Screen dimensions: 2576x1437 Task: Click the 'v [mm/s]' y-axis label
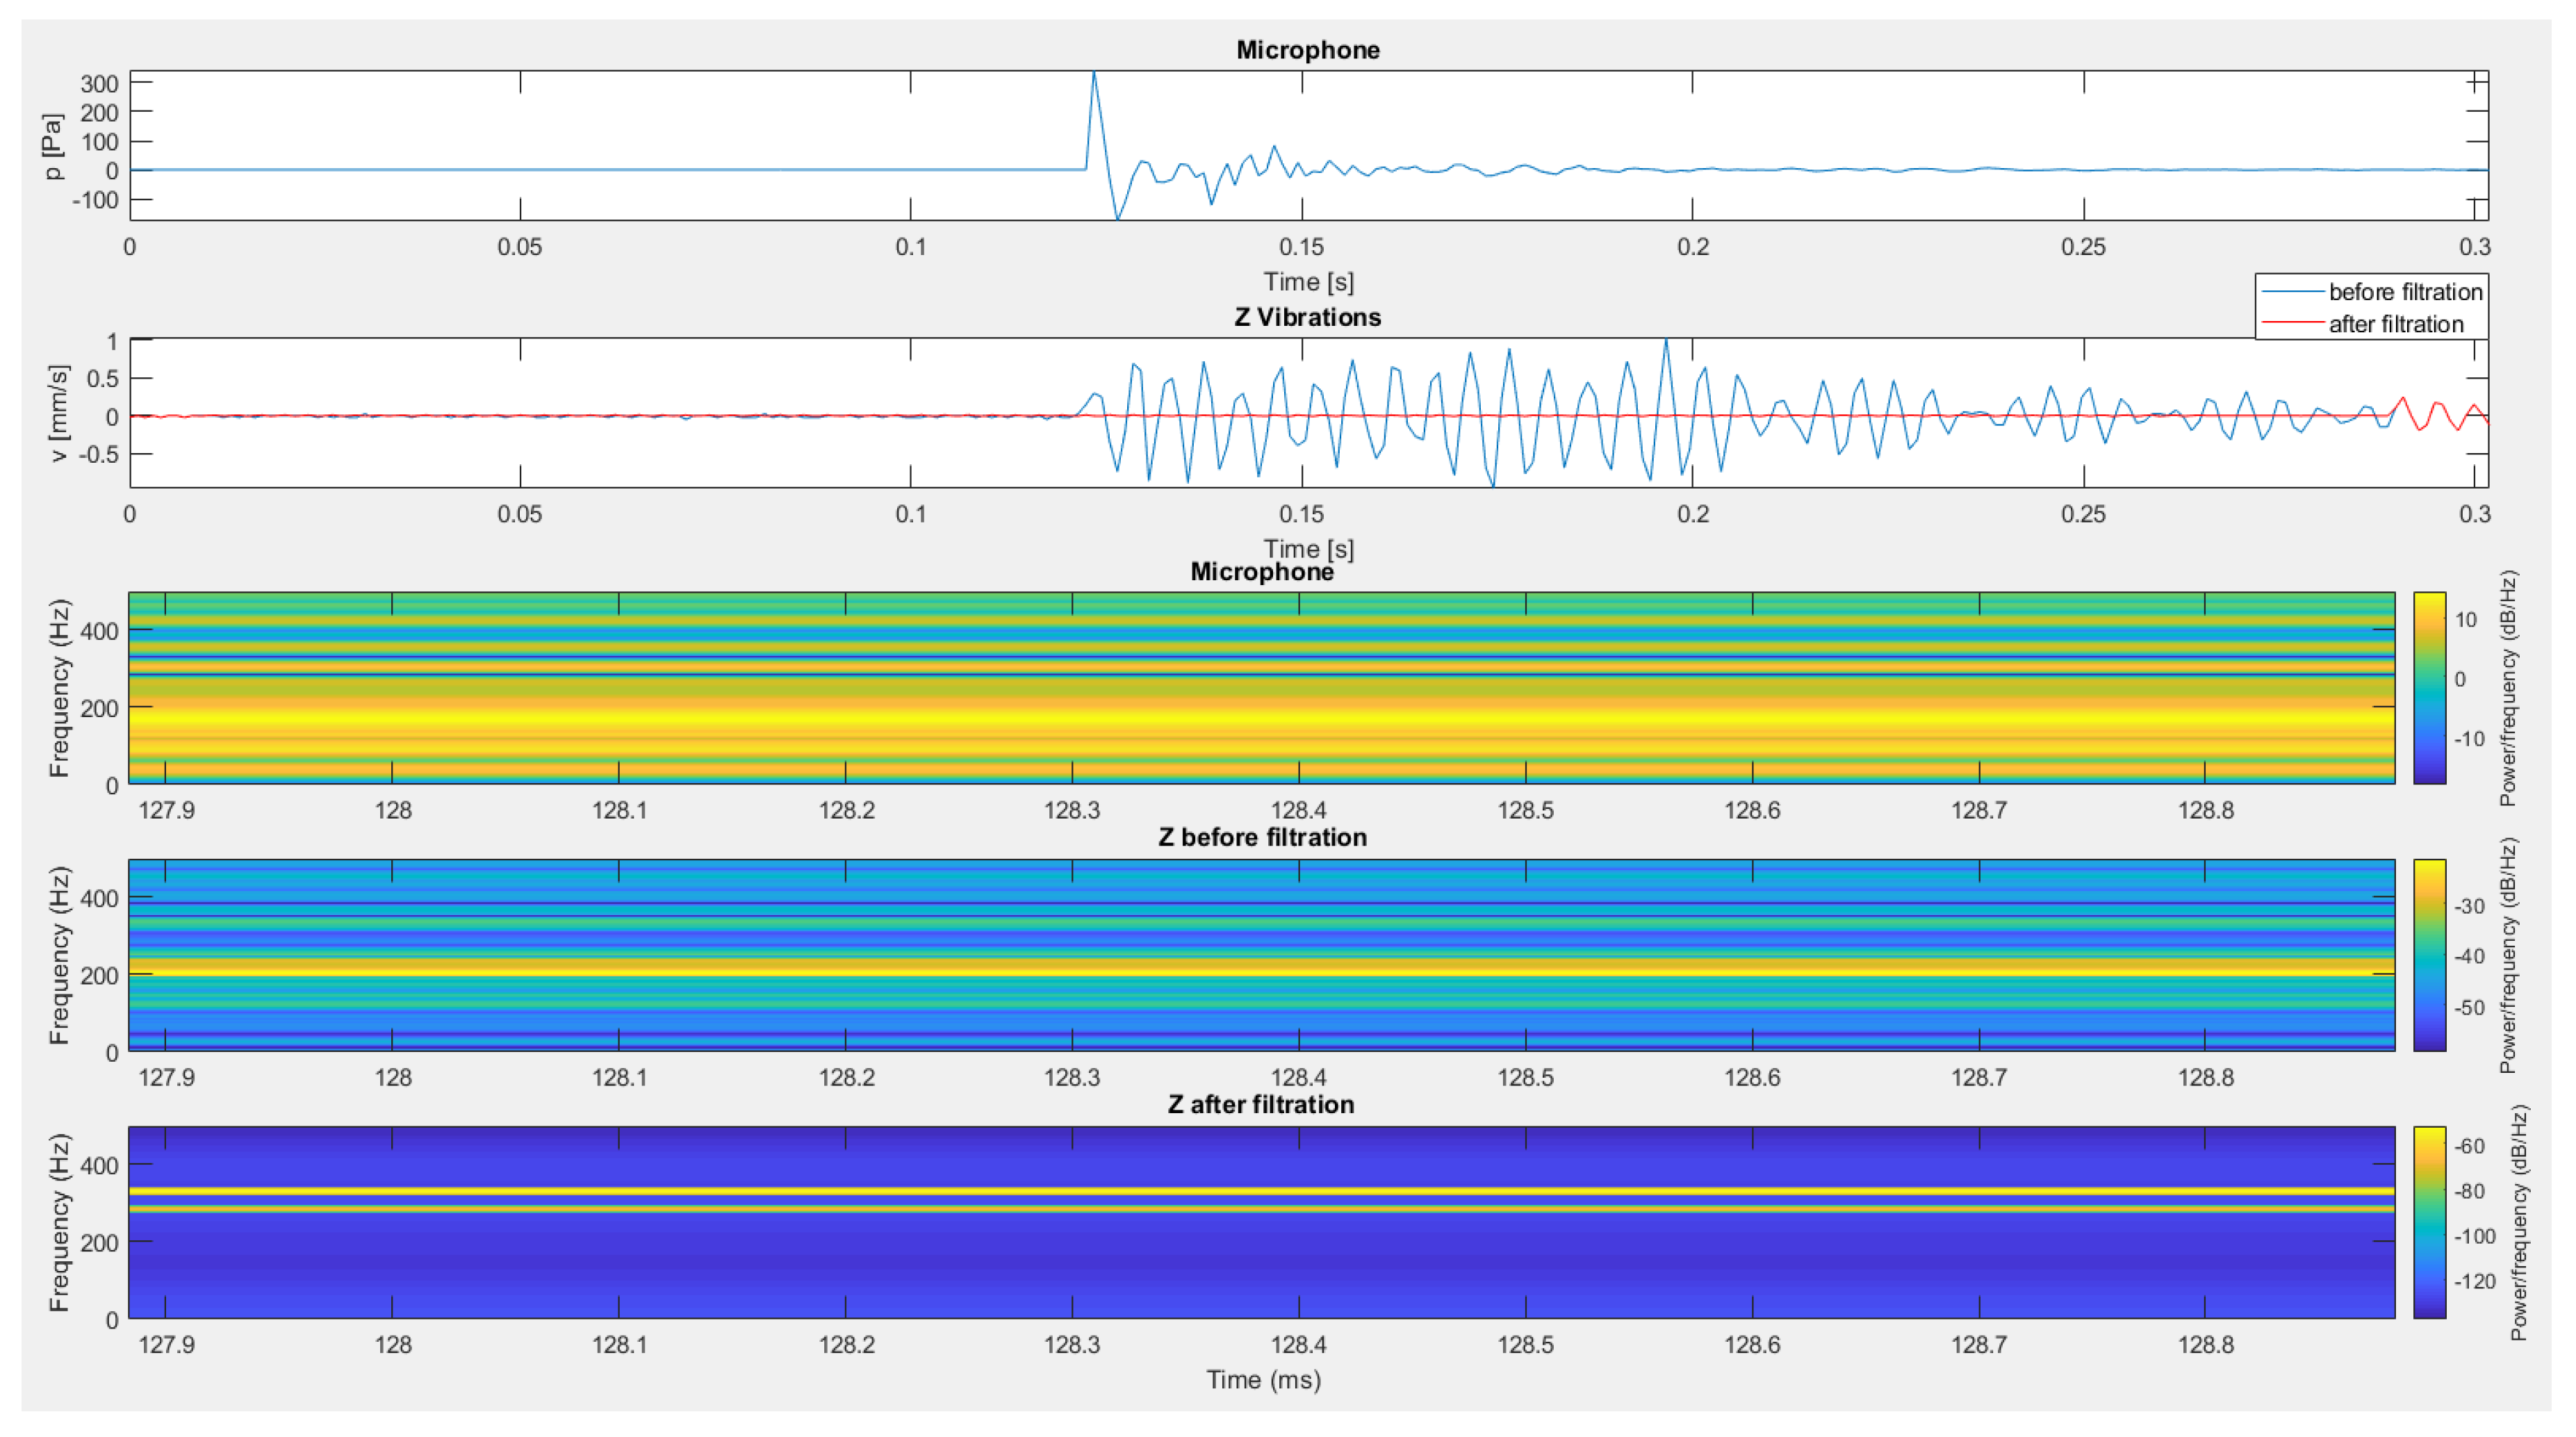tap(58, 413)
